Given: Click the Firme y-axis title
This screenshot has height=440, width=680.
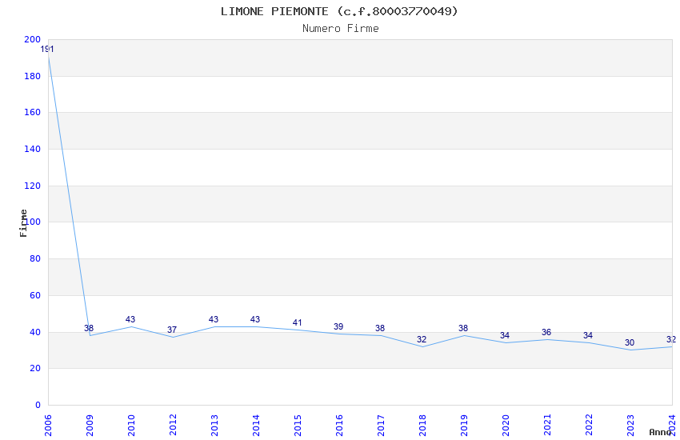Looking at the screenshot, I should tap(23, 223).
